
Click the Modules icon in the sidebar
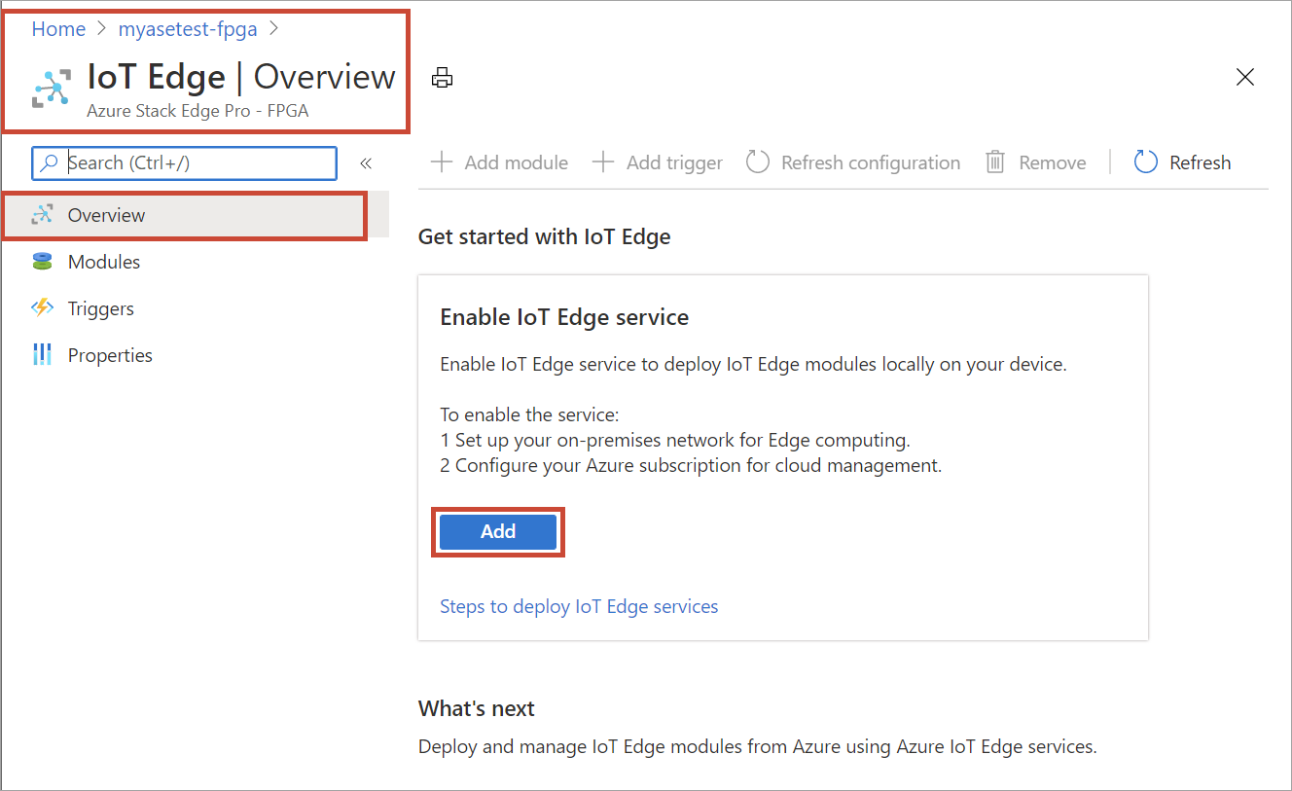click(x=42, y=262)
